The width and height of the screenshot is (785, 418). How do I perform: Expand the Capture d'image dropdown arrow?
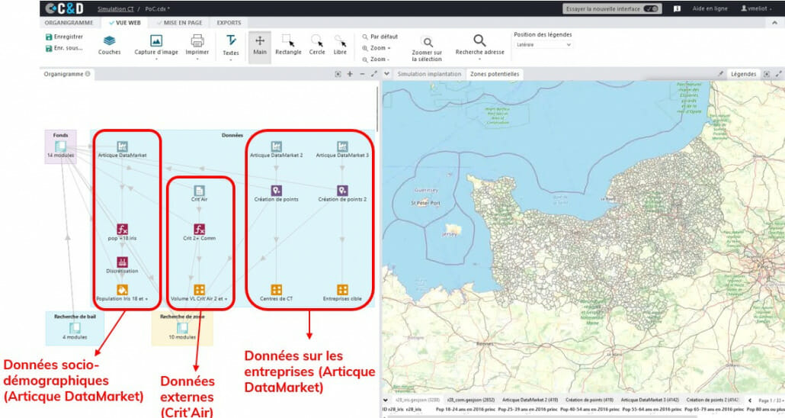coord(156,59)
